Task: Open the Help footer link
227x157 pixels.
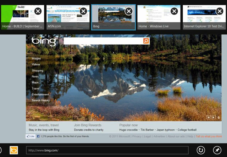Action: point(190,136)
